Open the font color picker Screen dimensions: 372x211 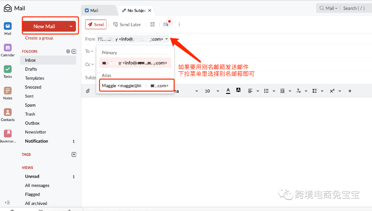(x=228, y=91)
